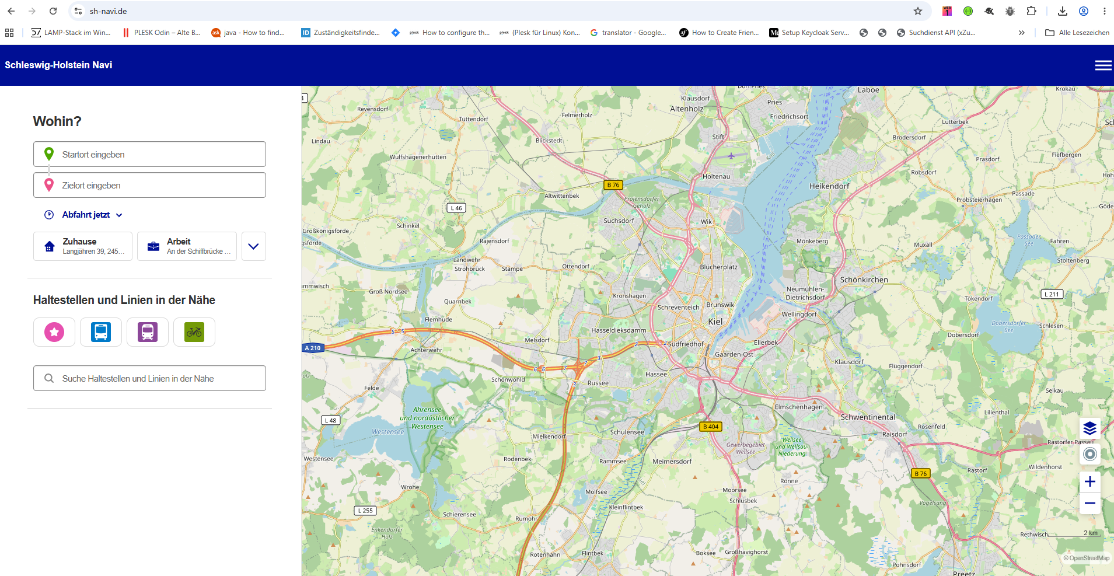
Task: Center the map on my location
Action: 1089,454
